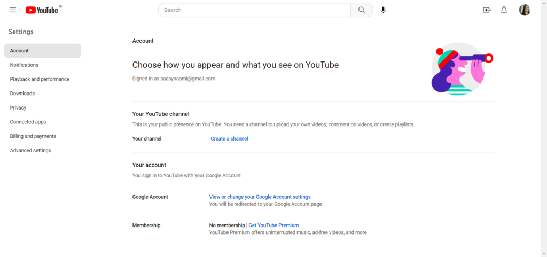
Task: Click the magnifier search button
Action: (x=362, y=10)
